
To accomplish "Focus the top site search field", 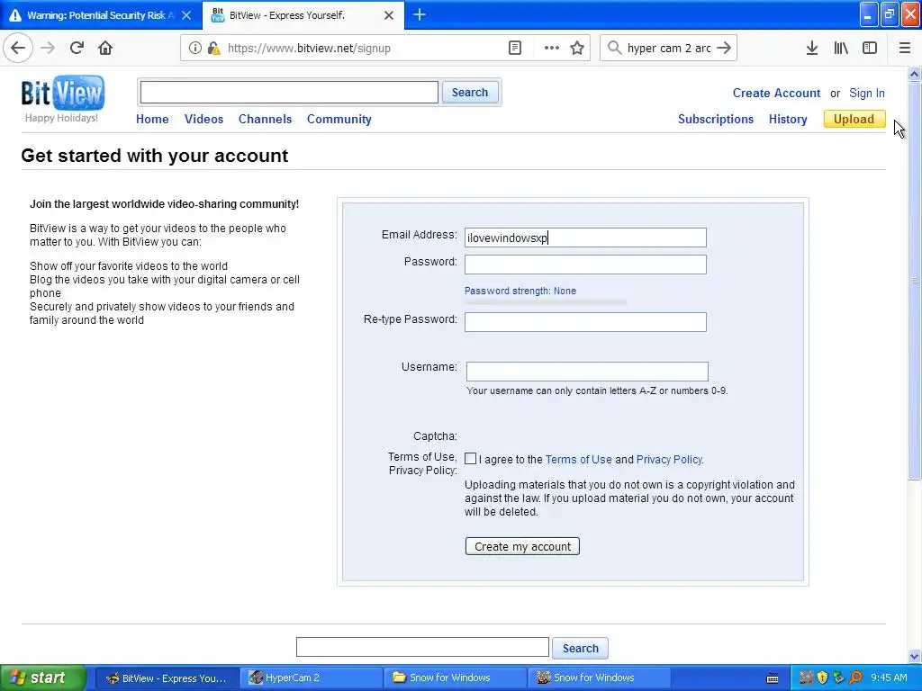I will tap(289, 93).
